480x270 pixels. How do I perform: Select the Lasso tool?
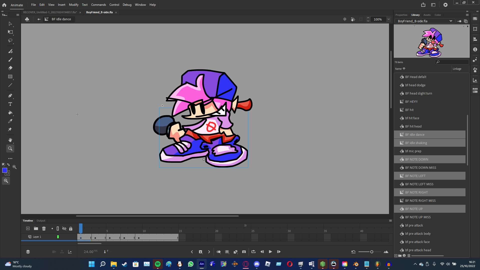point(10,40)
